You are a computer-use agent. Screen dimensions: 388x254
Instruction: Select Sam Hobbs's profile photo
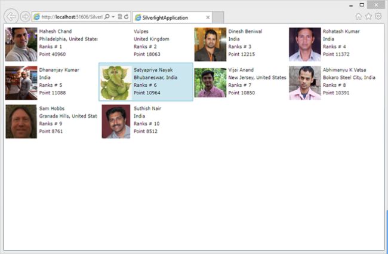point(21,121)
